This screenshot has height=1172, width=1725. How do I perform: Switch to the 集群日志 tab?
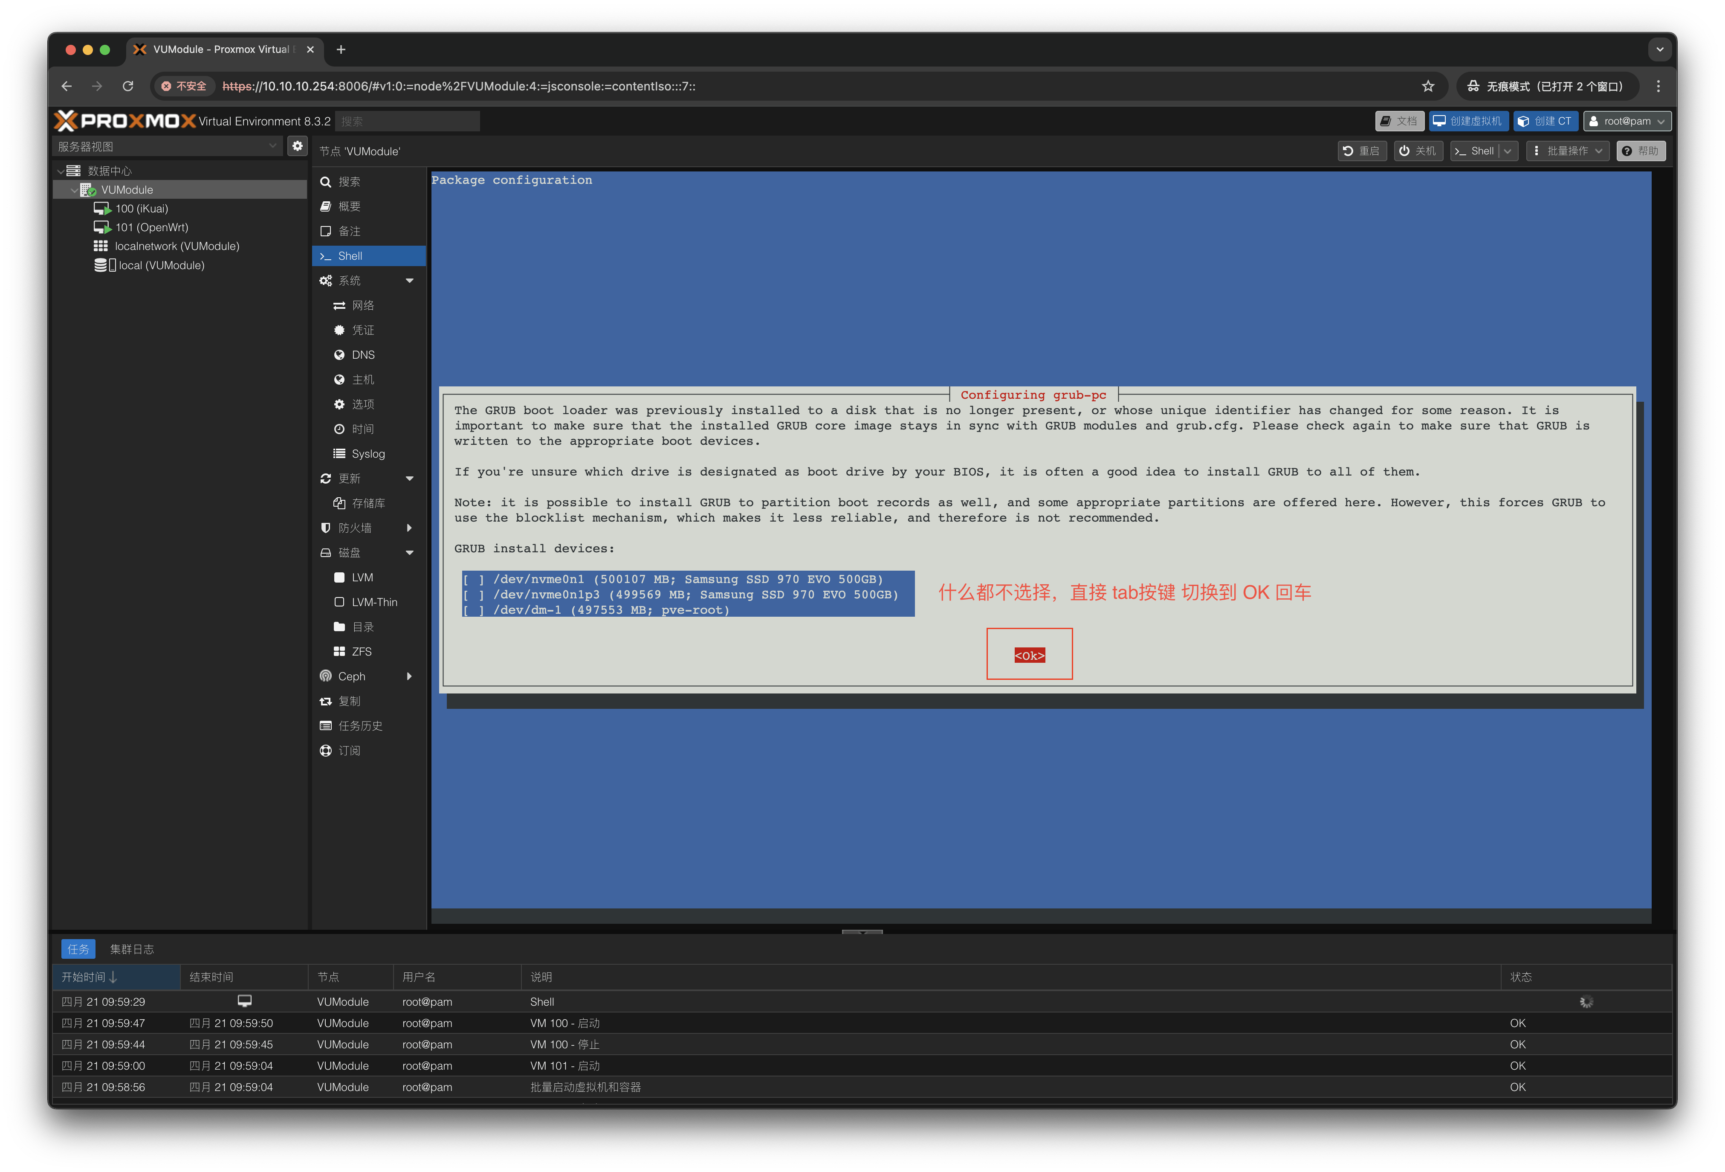132,949
